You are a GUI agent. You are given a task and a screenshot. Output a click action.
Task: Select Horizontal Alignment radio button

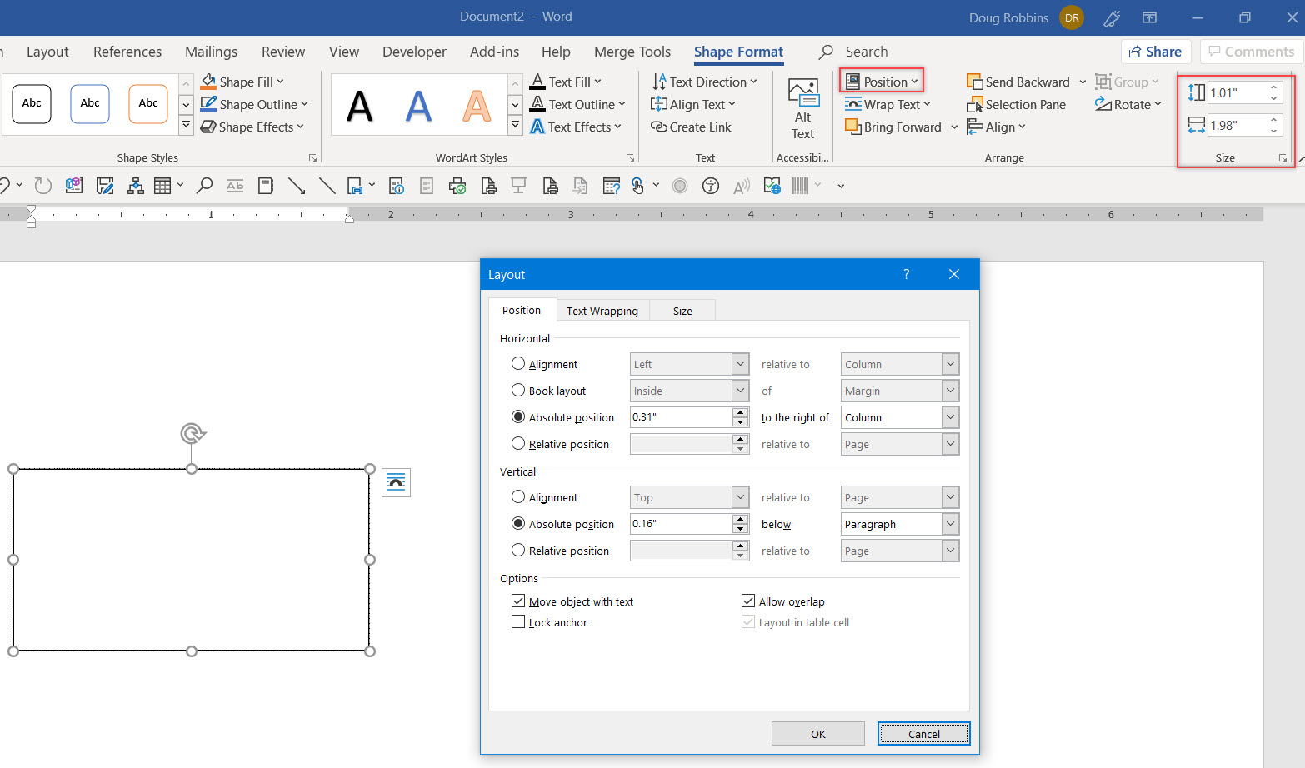coord(518,363)
